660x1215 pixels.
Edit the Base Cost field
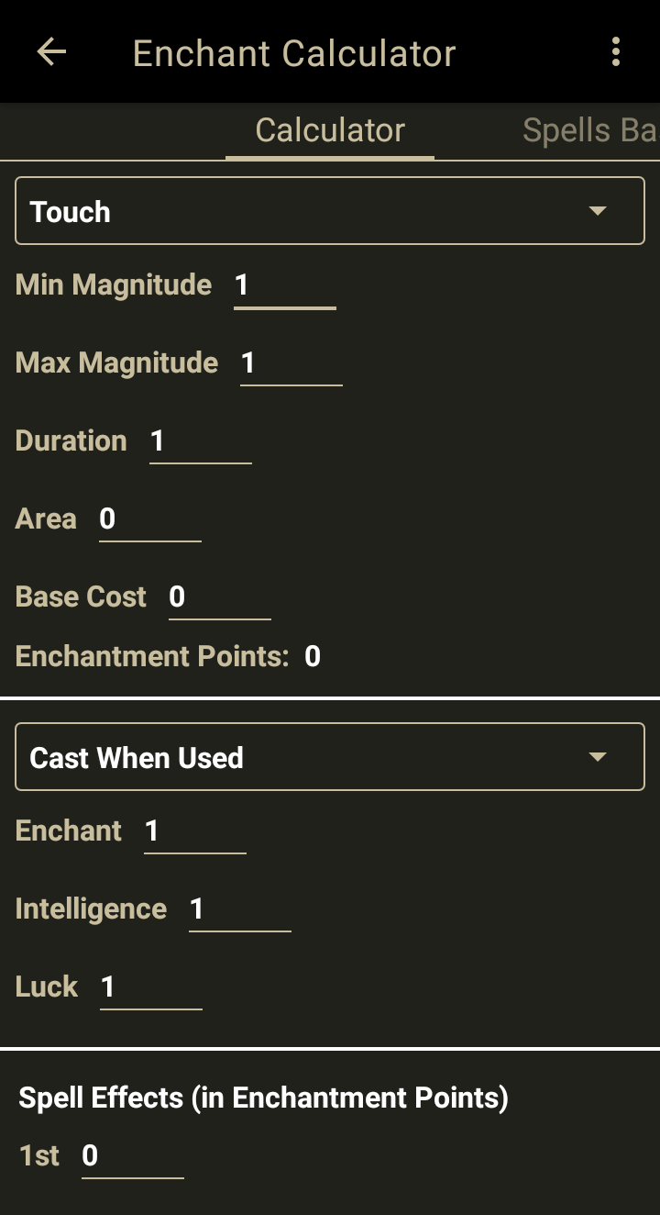[219, 597]
